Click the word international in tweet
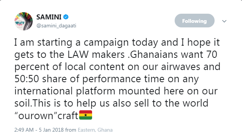This screenshot has height=137, width=242. pos(43,91)
